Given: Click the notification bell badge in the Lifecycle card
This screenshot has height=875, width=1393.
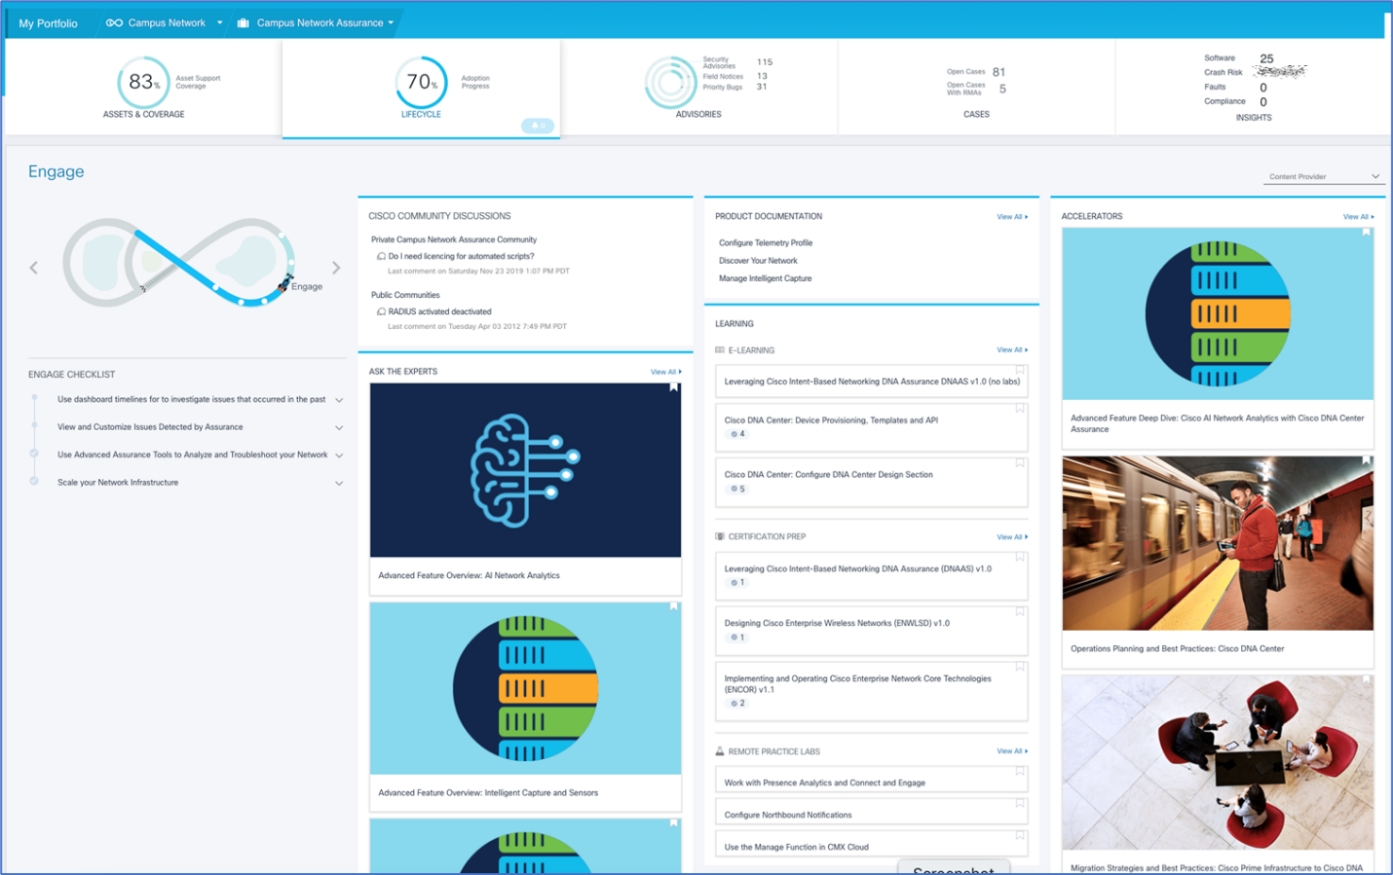Looking at the screenshot, I should (x=538, y=126).
